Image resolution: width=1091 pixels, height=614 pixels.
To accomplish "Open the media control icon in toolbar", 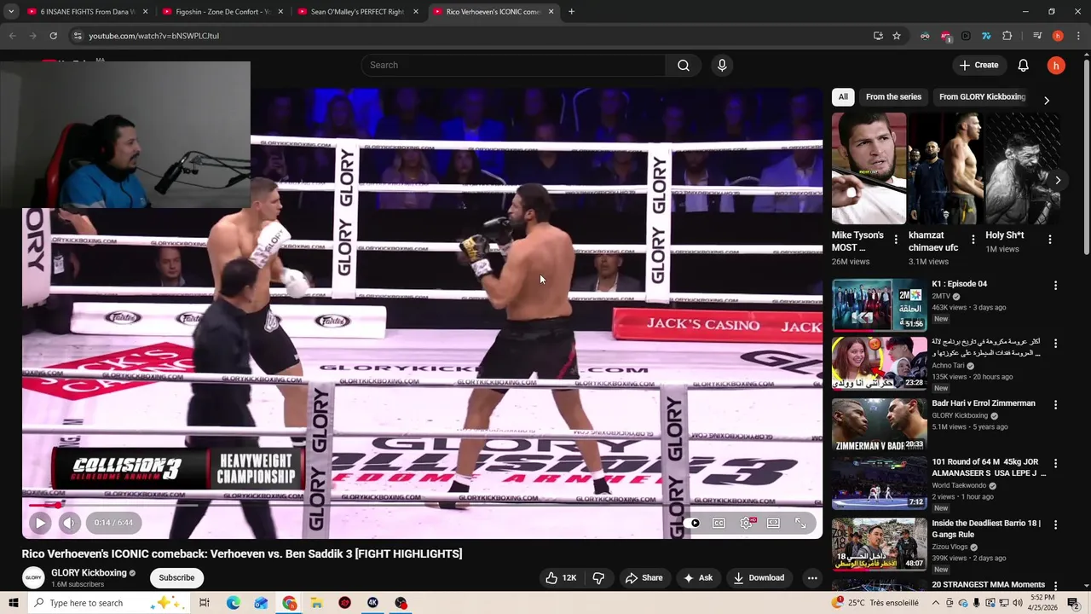I will coord(1037,36).
